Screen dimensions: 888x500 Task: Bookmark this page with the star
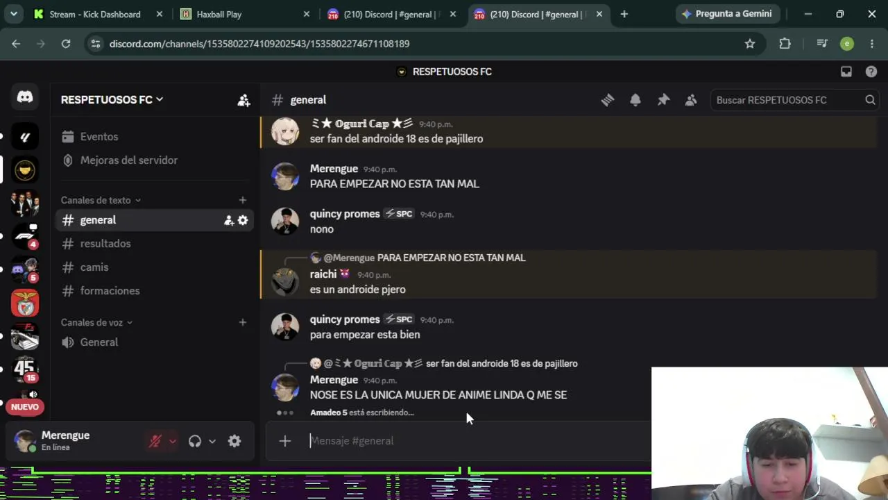pos(750,44)
